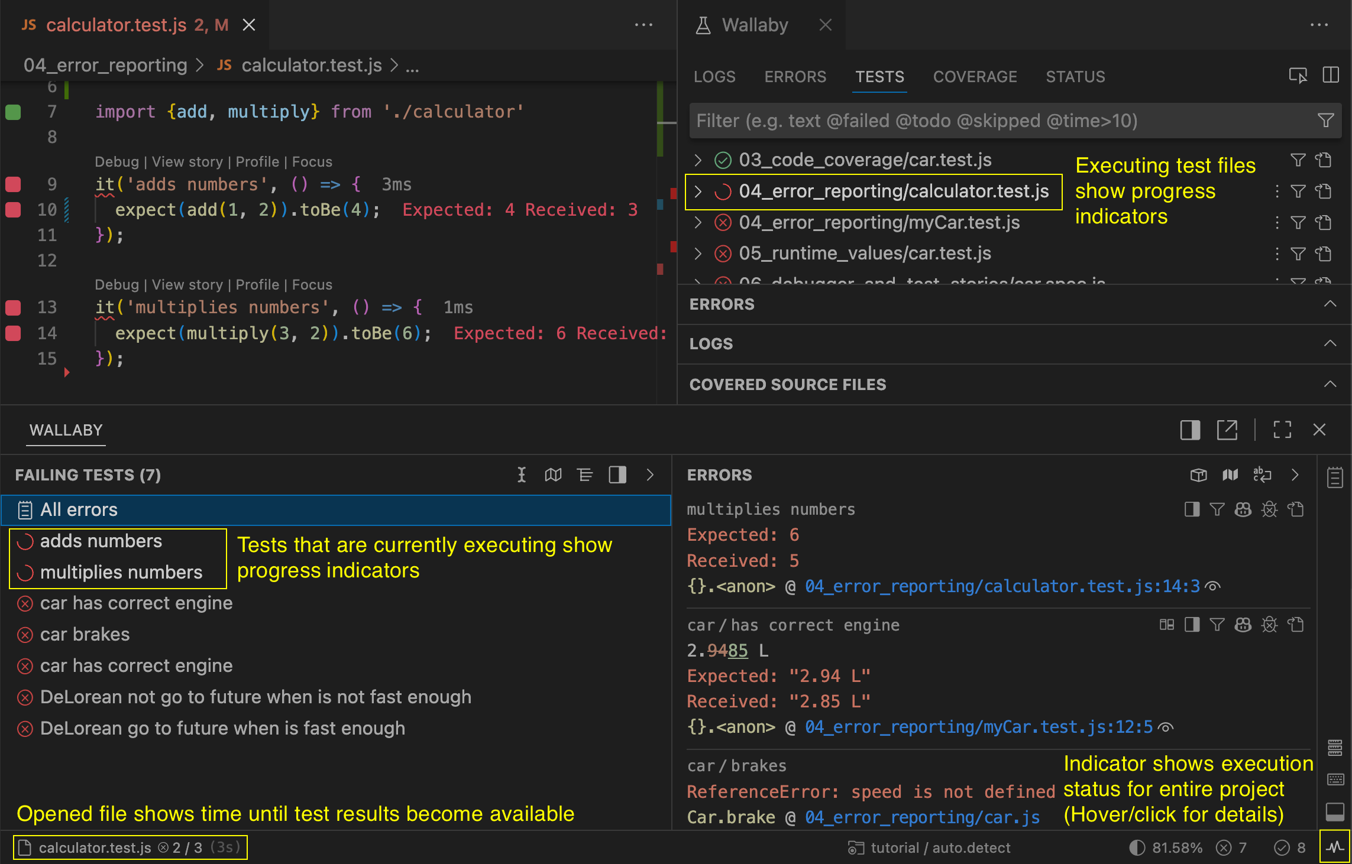The height and width of the screenshot is (864, 1352).
Task: Click the red coverage indicator on line 9
Action: [x=13, y=184]
